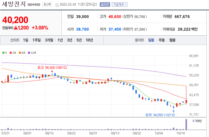Click the 08/31 date axis label
The image size is (209, 137).
coord(93,133)
